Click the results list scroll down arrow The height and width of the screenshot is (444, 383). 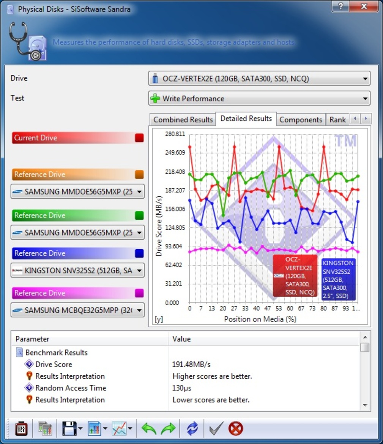pyautogui.click(x=365, y=405)
